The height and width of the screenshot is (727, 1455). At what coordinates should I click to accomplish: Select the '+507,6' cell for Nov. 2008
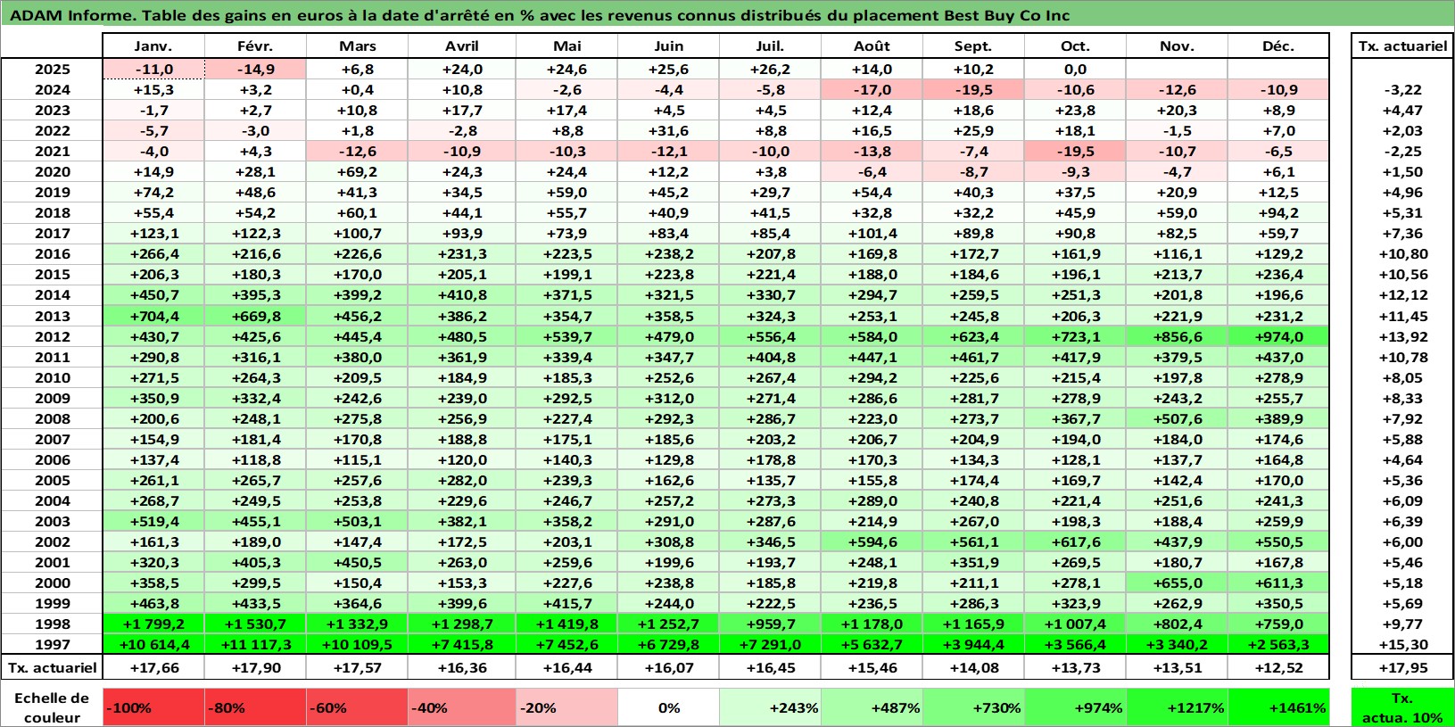tap(1177, 418)
